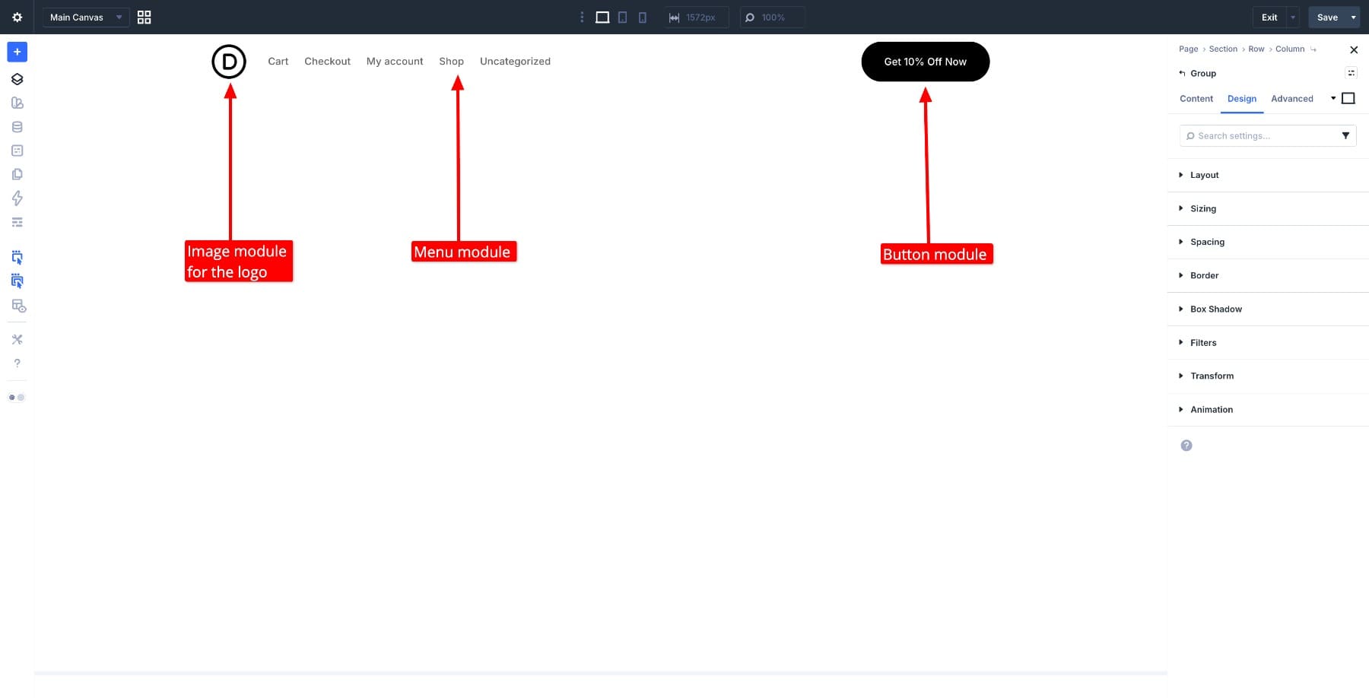The height and width of the screenshot is (698, 1369).
Task: Activate desktop preview mode
Action: point(602,17)
